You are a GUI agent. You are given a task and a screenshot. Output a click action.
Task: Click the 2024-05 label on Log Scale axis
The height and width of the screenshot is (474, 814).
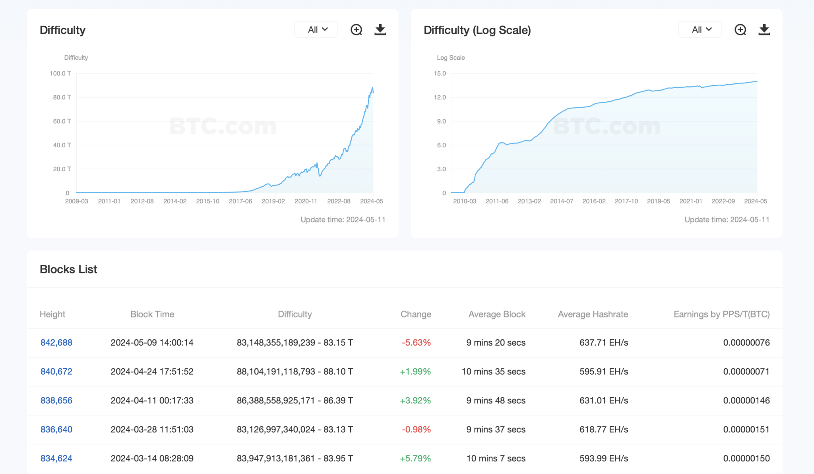pos(755,201)
